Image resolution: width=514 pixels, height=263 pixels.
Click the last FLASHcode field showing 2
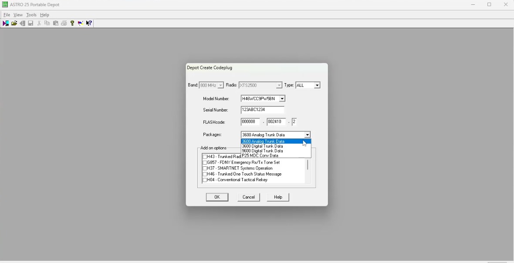click(294, 122)
